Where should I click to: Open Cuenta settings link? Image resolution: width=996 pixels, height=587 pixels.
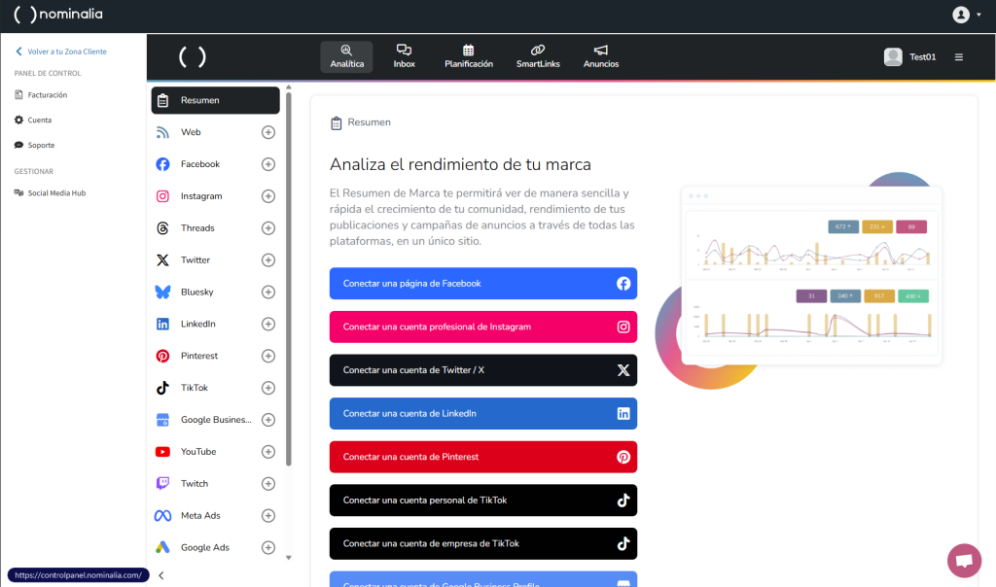pos(33,120)
